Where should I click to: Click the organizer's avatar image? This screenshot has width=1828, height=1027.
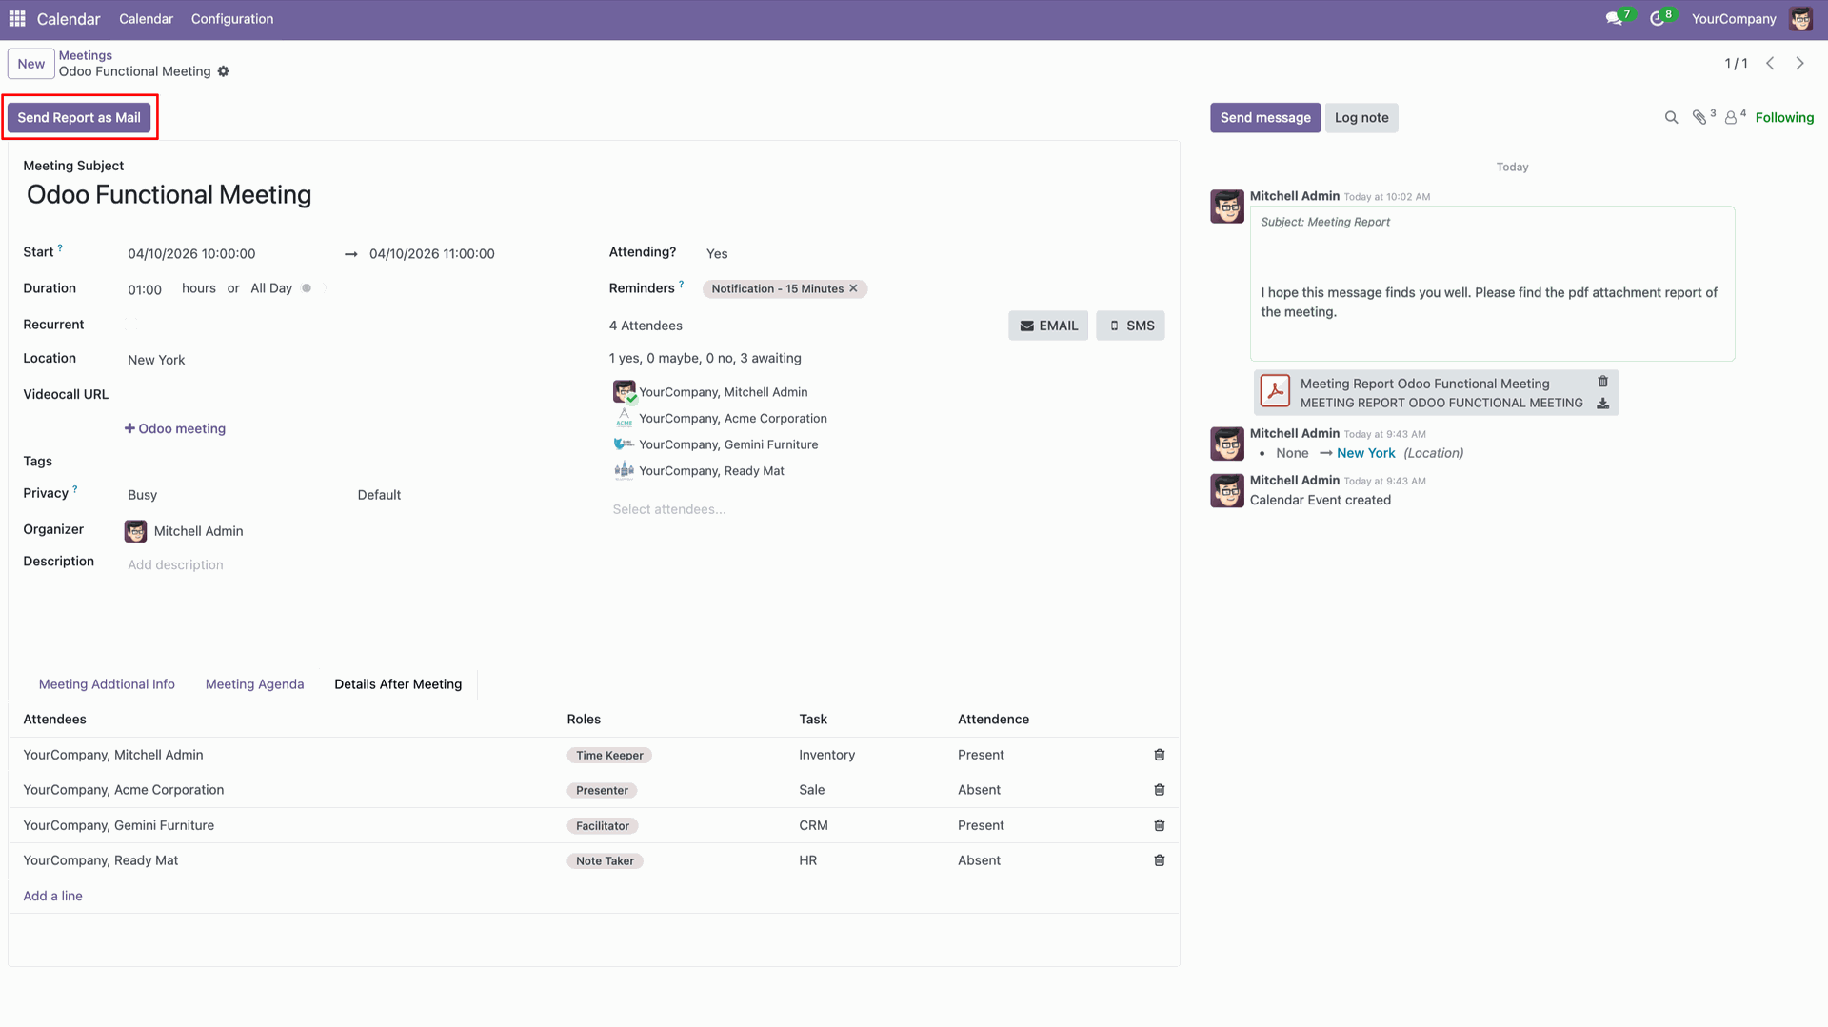tap(135, 531)
